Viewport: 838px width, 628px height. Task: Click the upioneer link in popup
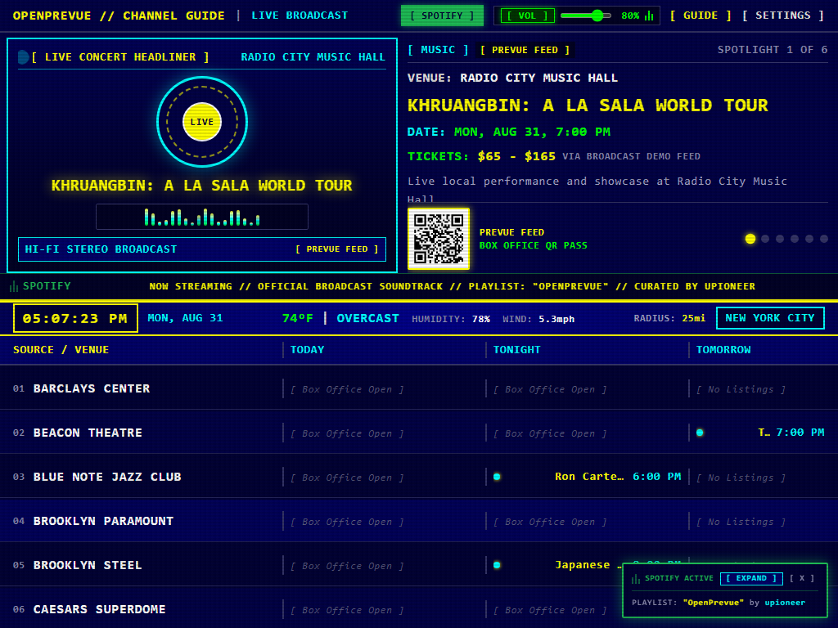pyautogui.click(x=785, y=603)
